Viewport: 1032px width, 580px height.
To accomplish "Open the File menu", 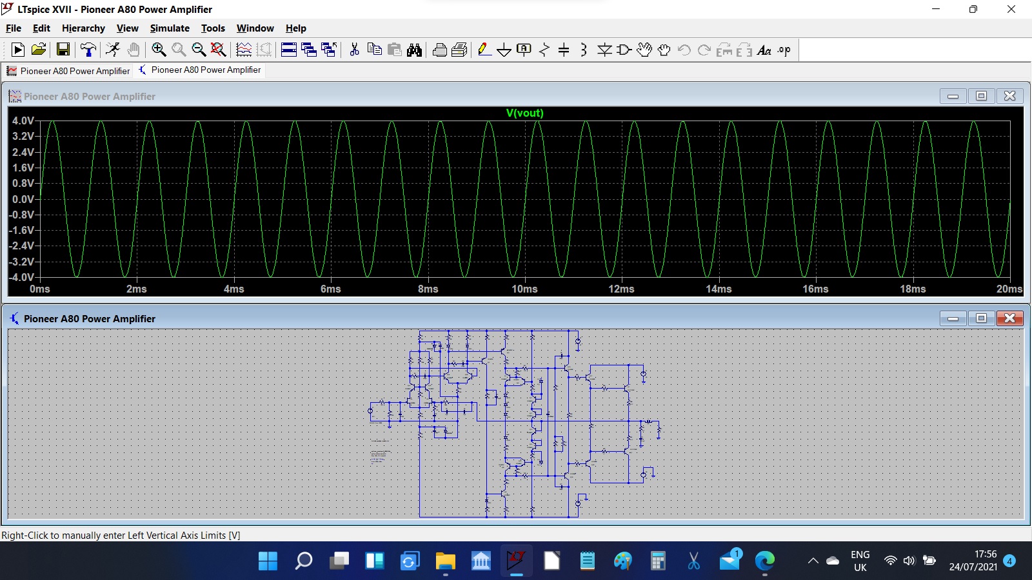I will coord(14,28).
